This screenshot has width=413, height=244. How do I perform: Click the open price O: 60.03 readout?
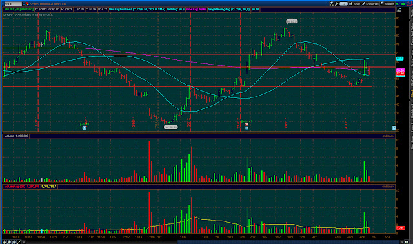tap(54, 9)
